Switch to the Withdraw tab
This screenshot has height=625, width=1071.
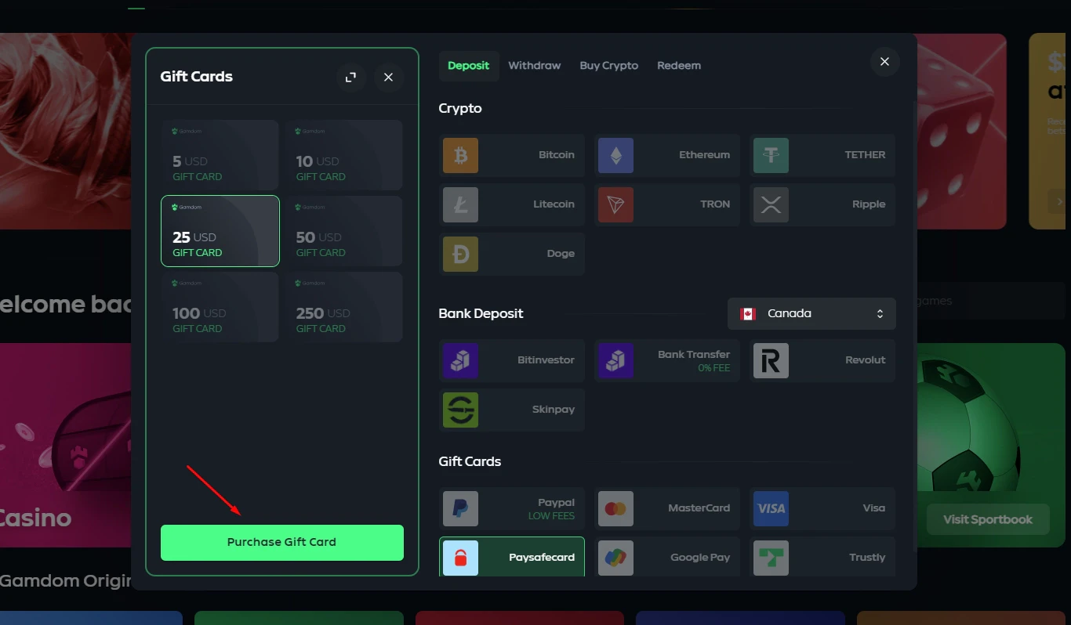pos(534,66)
